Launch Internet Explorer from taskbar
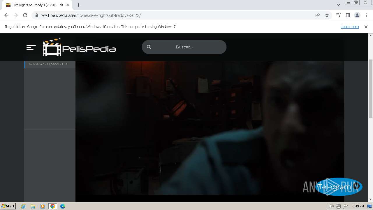This screenshot has height=210, width=373. 23,206
